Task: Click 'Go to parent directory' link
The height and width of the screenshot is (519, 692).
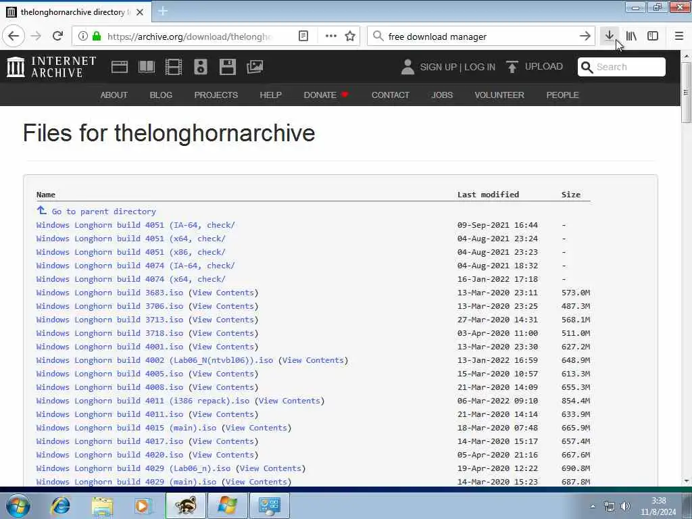Action: click(103, 212)
